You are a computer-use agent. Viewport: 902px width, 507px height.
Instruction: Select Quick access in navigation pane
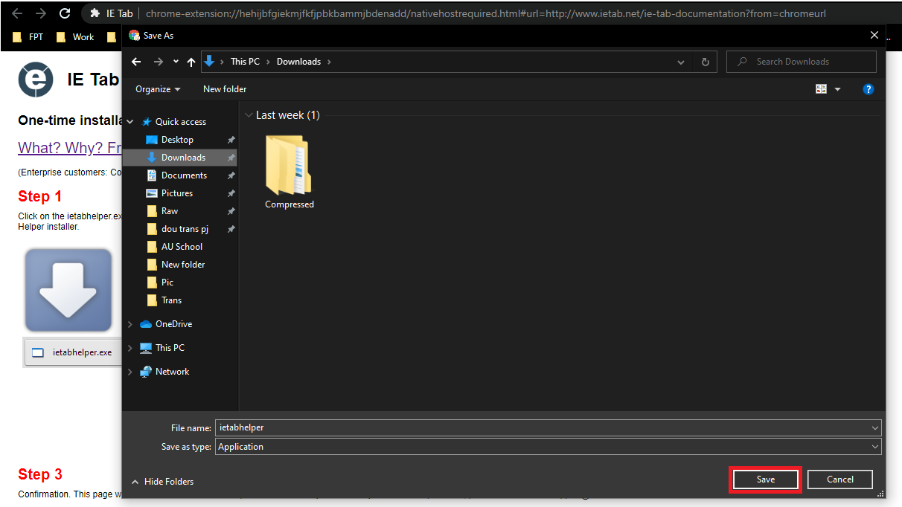(x=180, y=122)
